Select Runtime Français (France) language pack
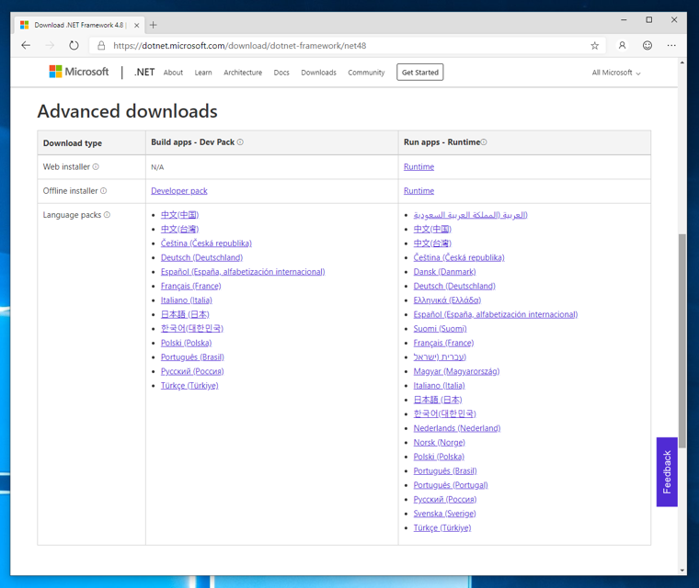This screenshot has height=588, width=699. click(x=443, y=343)
